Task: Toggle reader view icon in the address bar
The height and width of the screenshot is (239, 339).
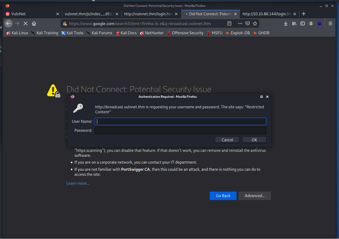Action: tap(229, 23)
